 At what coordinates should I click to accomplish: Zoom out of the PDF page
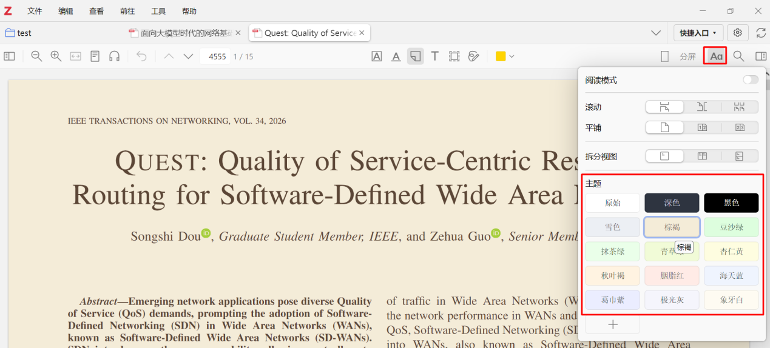pos(36,56)
